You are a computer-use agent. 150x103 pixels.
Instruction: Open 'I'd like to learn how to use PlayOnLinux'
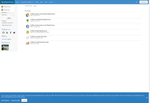(x=42, y=25)
